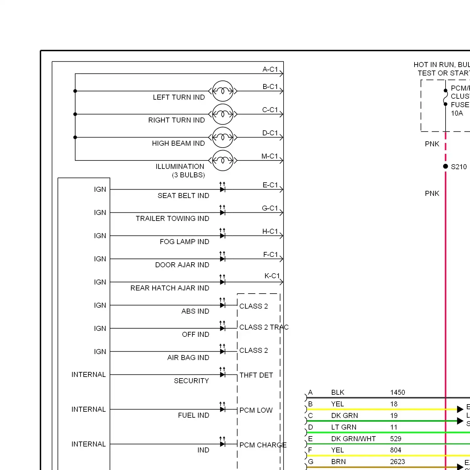470x470 pixels.
Task: Select the S210 splice label
Action: (x=459, y=167)
